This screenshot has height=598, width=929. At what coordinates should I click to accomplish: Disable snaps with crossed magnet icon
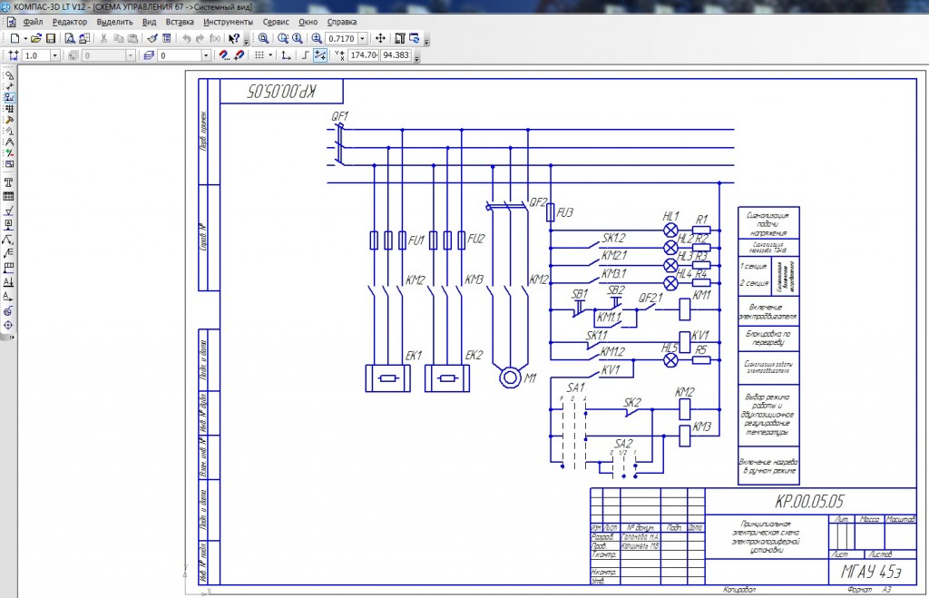point(239,55)
